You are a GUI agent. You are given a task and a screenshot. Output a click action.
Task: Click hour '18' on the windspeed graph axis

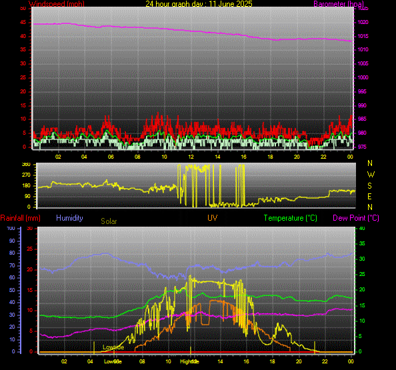click(270, 157)
